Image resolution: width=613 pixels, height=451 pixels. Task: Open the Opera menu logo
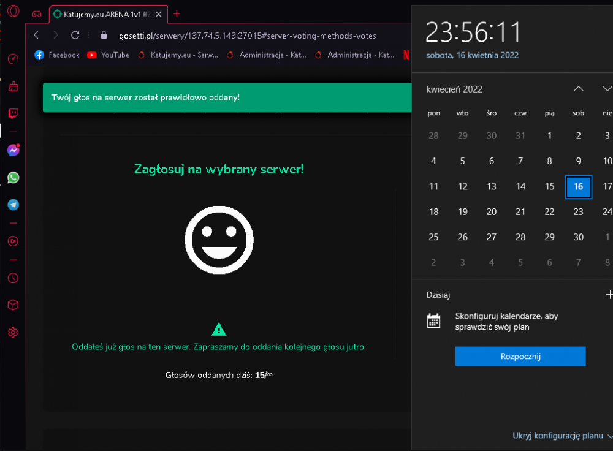click(x=13, y=11)
